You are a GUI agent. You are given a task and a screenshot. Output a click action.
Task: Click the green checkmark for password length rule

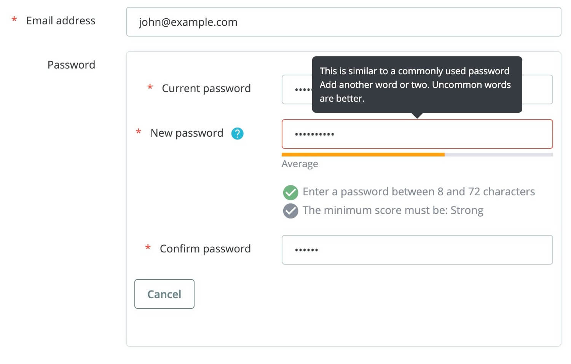(290, 192)
